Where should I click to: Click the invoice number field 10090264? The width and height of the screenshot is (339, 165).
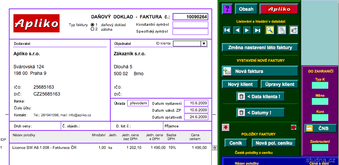[190, 17]
